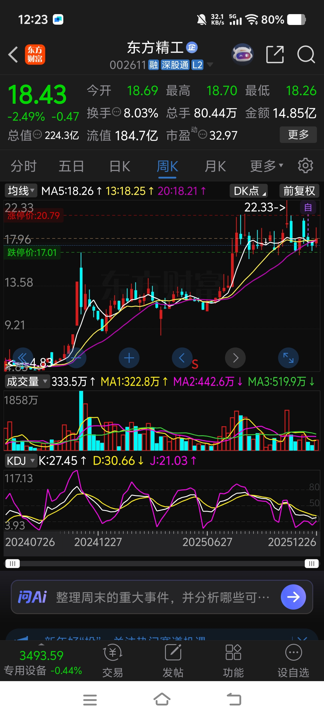Screen dimensions: 324x719
Task: Zoom in chart with plus button
Action: pyautogui.click(x=129, y=358)
